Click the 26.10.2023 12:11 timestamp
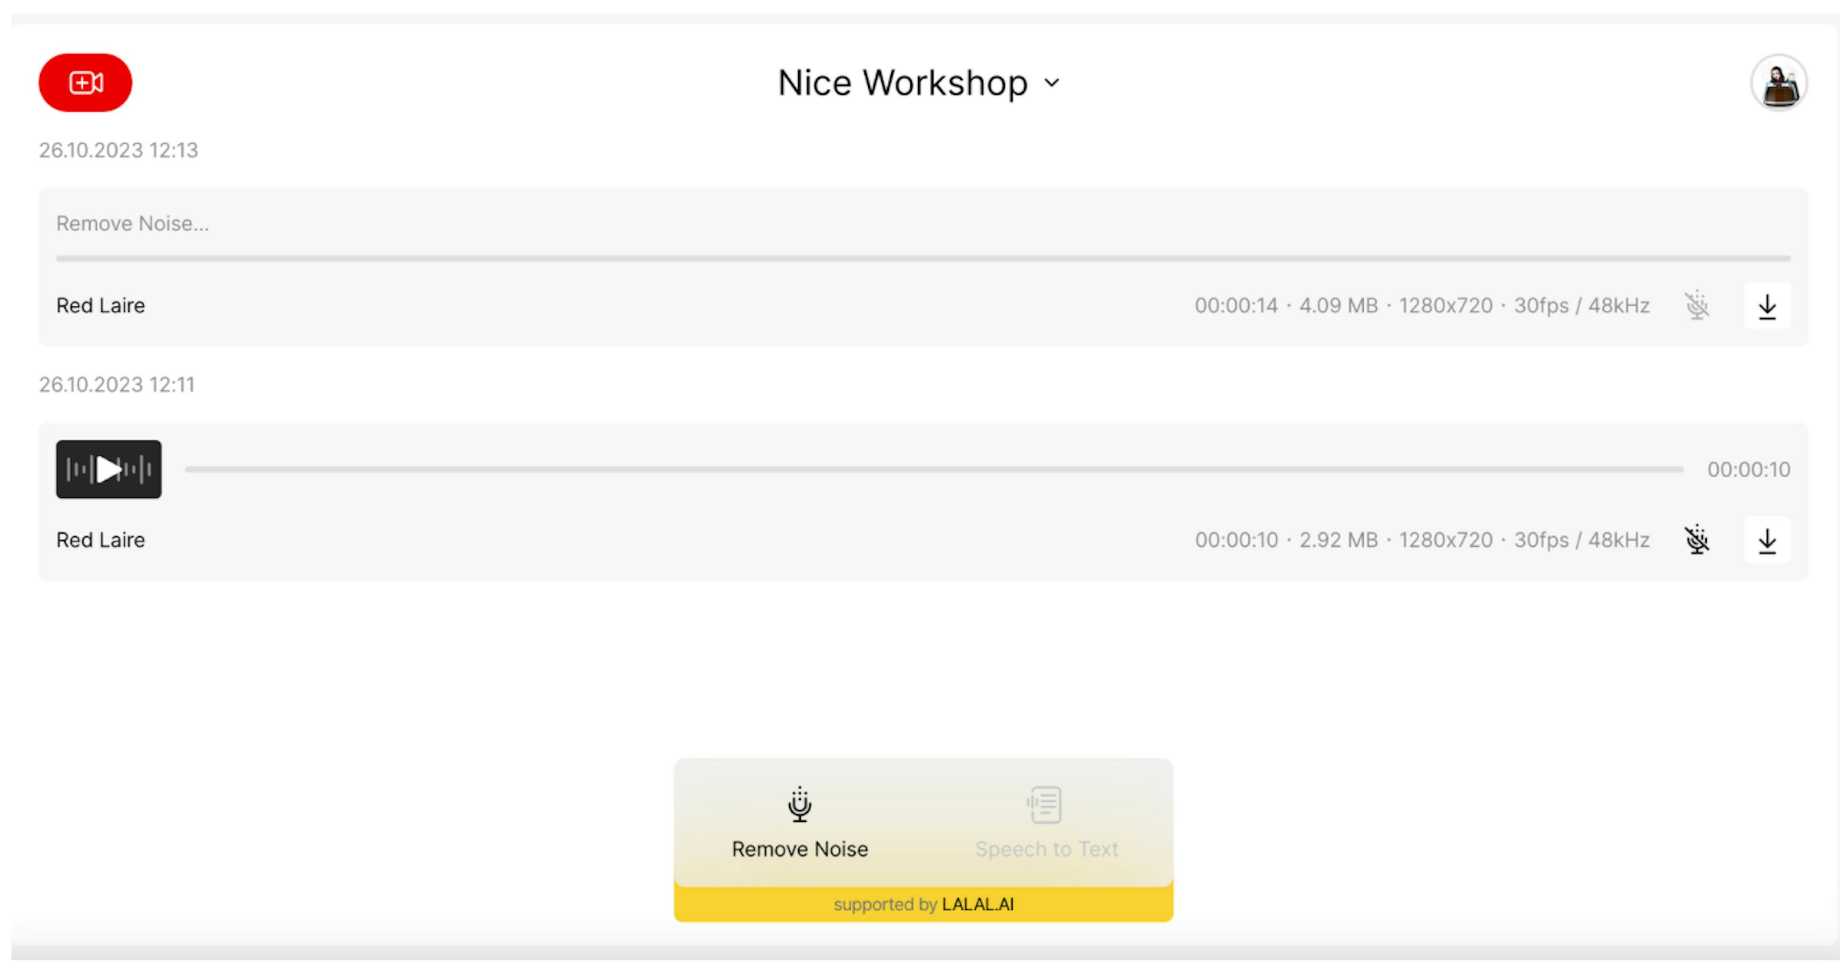Screen dimensions: 1840x964 (x=116, y=385)
